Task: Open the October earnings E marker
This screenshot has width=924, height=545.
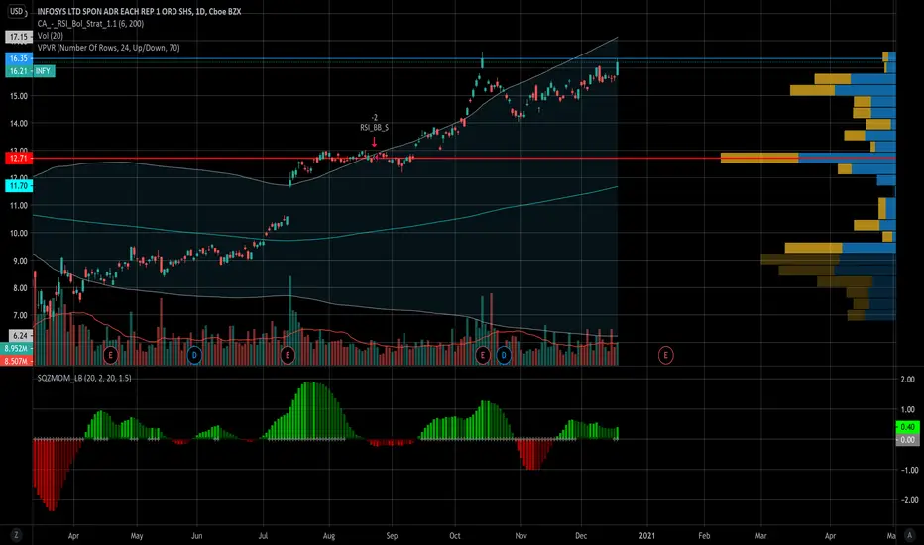Action: coord(483,355)
